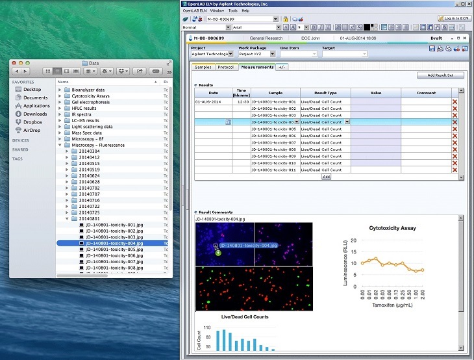
Task: Click the yellow padlock lock icon
Action: tap(285, 19)
